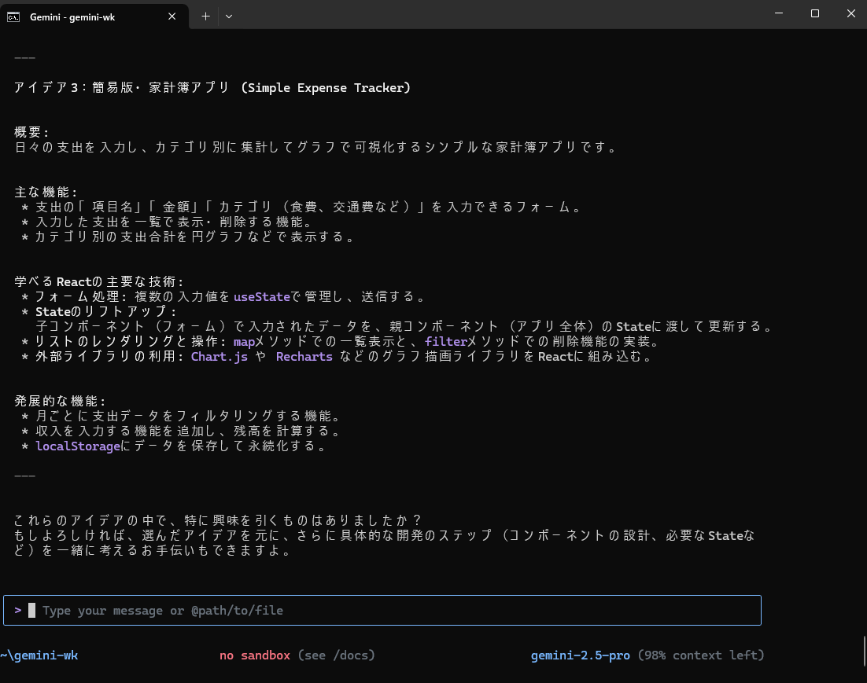Click the "(see /docs)" hint text
Viewport: 867px width, 683px height.
(x=336, y=655)
